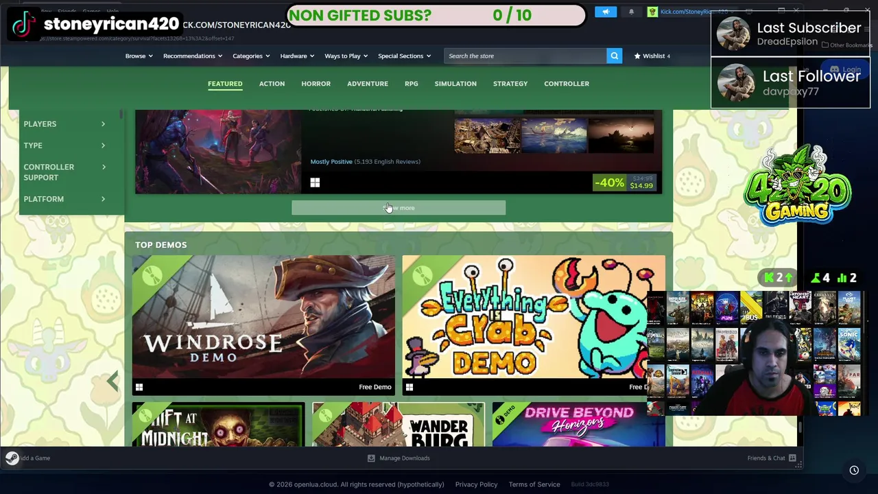Switch to the Strategy tab

[x=510, y=84]
